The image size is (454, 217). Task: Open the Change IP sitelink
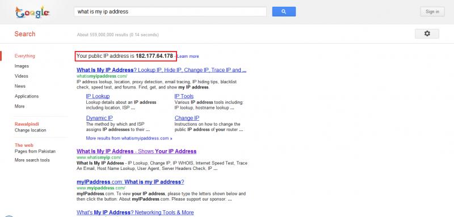[187, 118]
